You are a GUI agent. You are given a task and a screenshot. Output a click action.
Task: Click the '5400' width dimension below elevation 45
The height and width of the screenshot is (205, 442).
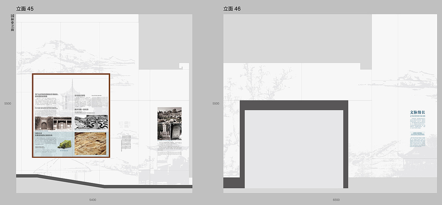tap(93, 200)
